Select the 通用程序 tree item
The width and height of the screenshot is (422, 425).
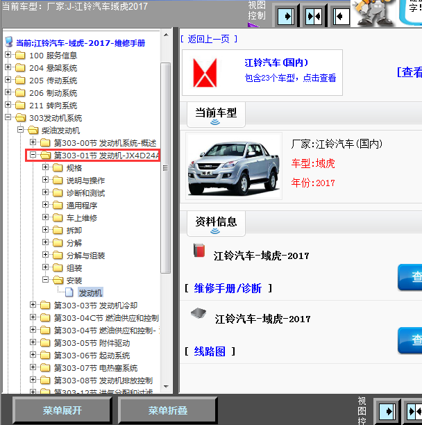[x=82, y=206]
